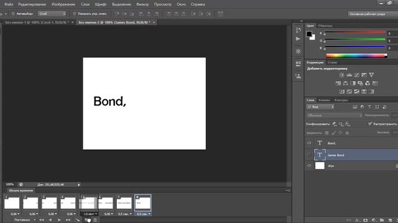Open the layer blending mode dropdown
The height and width of the screenshot is (223, 398).
point(335,116)
